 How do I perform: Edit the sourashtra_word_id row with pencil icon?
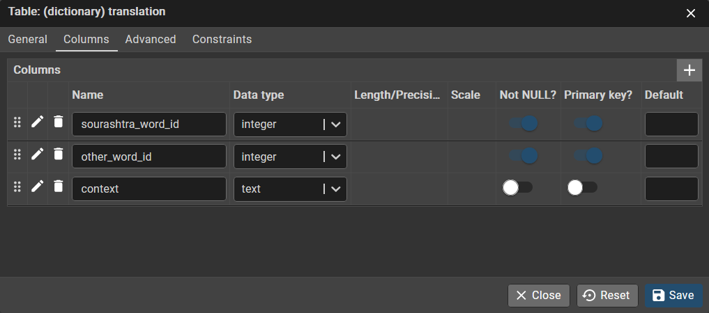38,121
